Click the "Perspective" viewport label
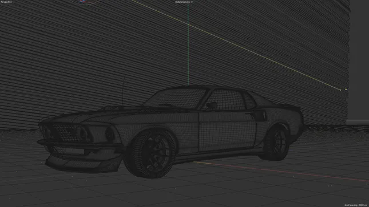This screenshot has width=369, height=207. click(6, 2)
